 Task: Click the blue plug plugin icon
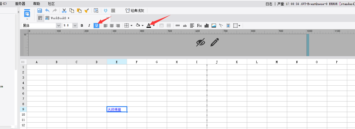[106, 11]
